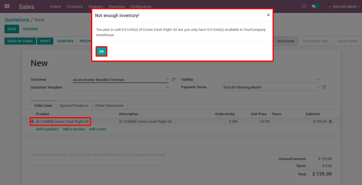Open the Reporting menu
The image size is (362, 185).
pos(117,6)
